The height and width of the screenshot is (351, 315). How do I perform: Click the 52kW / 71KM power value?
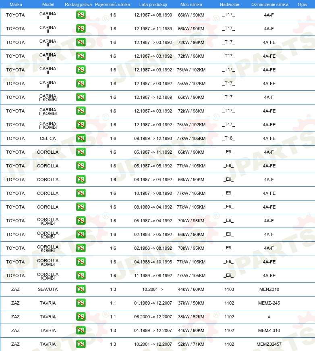pyautogui.click(x=191, y=344)
